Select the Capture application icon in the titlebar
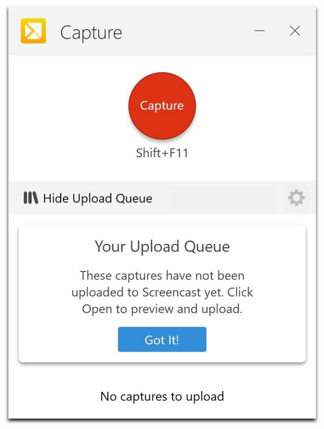324x429 pixels. click(x=33, y=31)
